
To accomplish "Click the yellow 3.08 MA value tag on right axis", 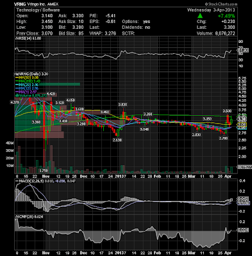I will [242, 124].
